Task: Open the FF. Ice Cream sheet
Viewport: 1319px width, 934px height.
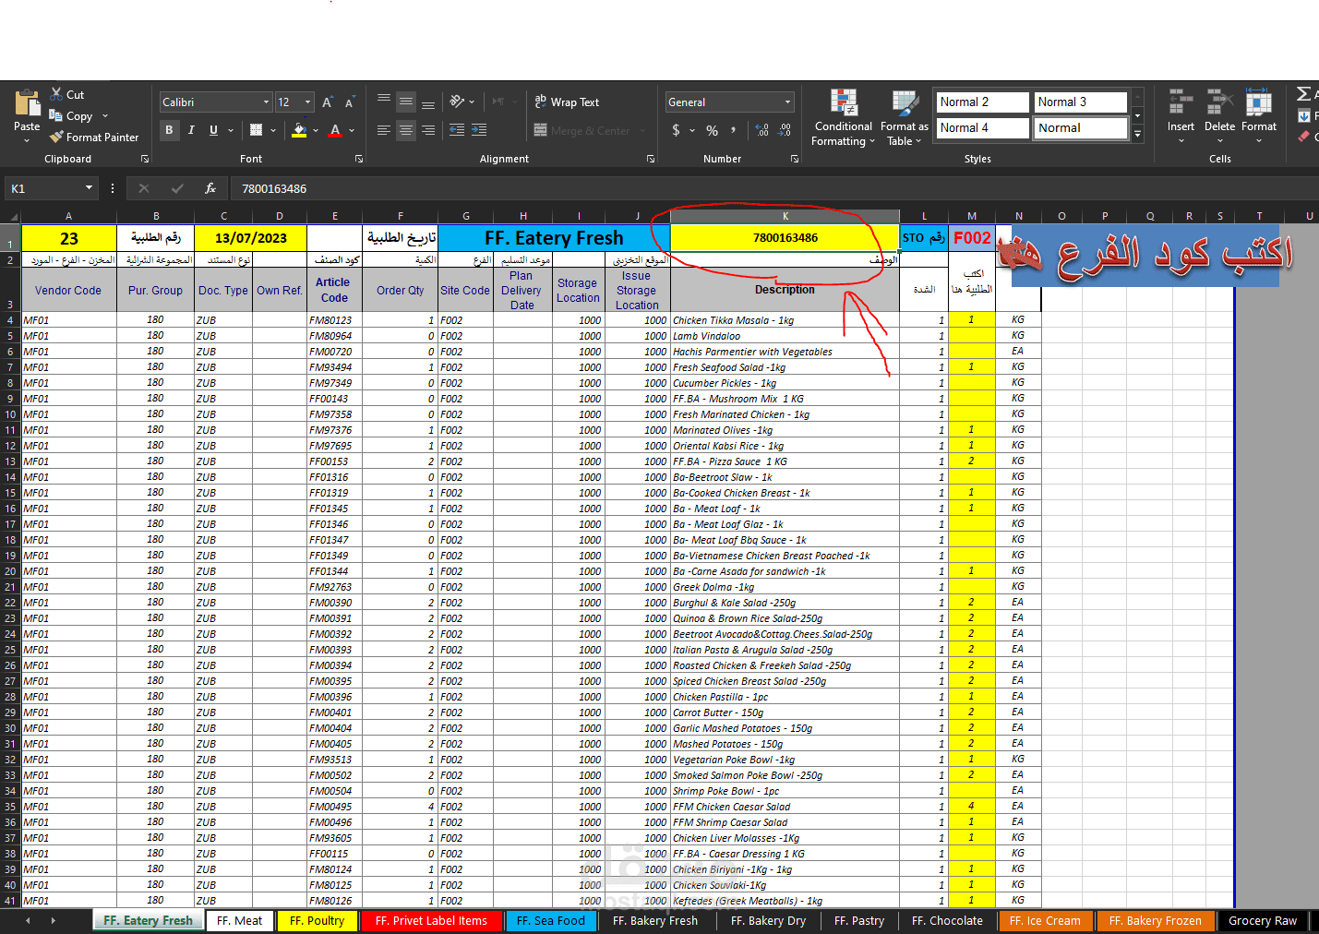Action: coord(1045,921)
